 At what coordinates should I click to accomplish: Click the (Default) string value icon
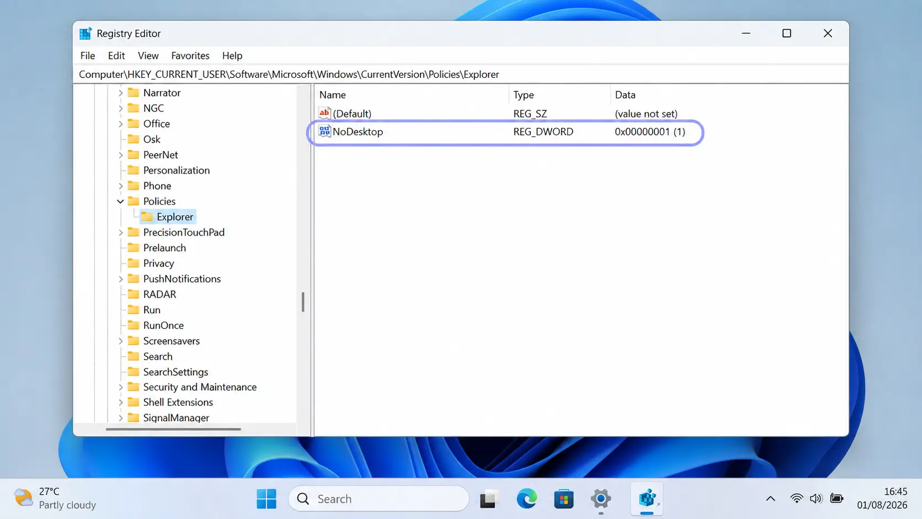(x=324, y=113)
